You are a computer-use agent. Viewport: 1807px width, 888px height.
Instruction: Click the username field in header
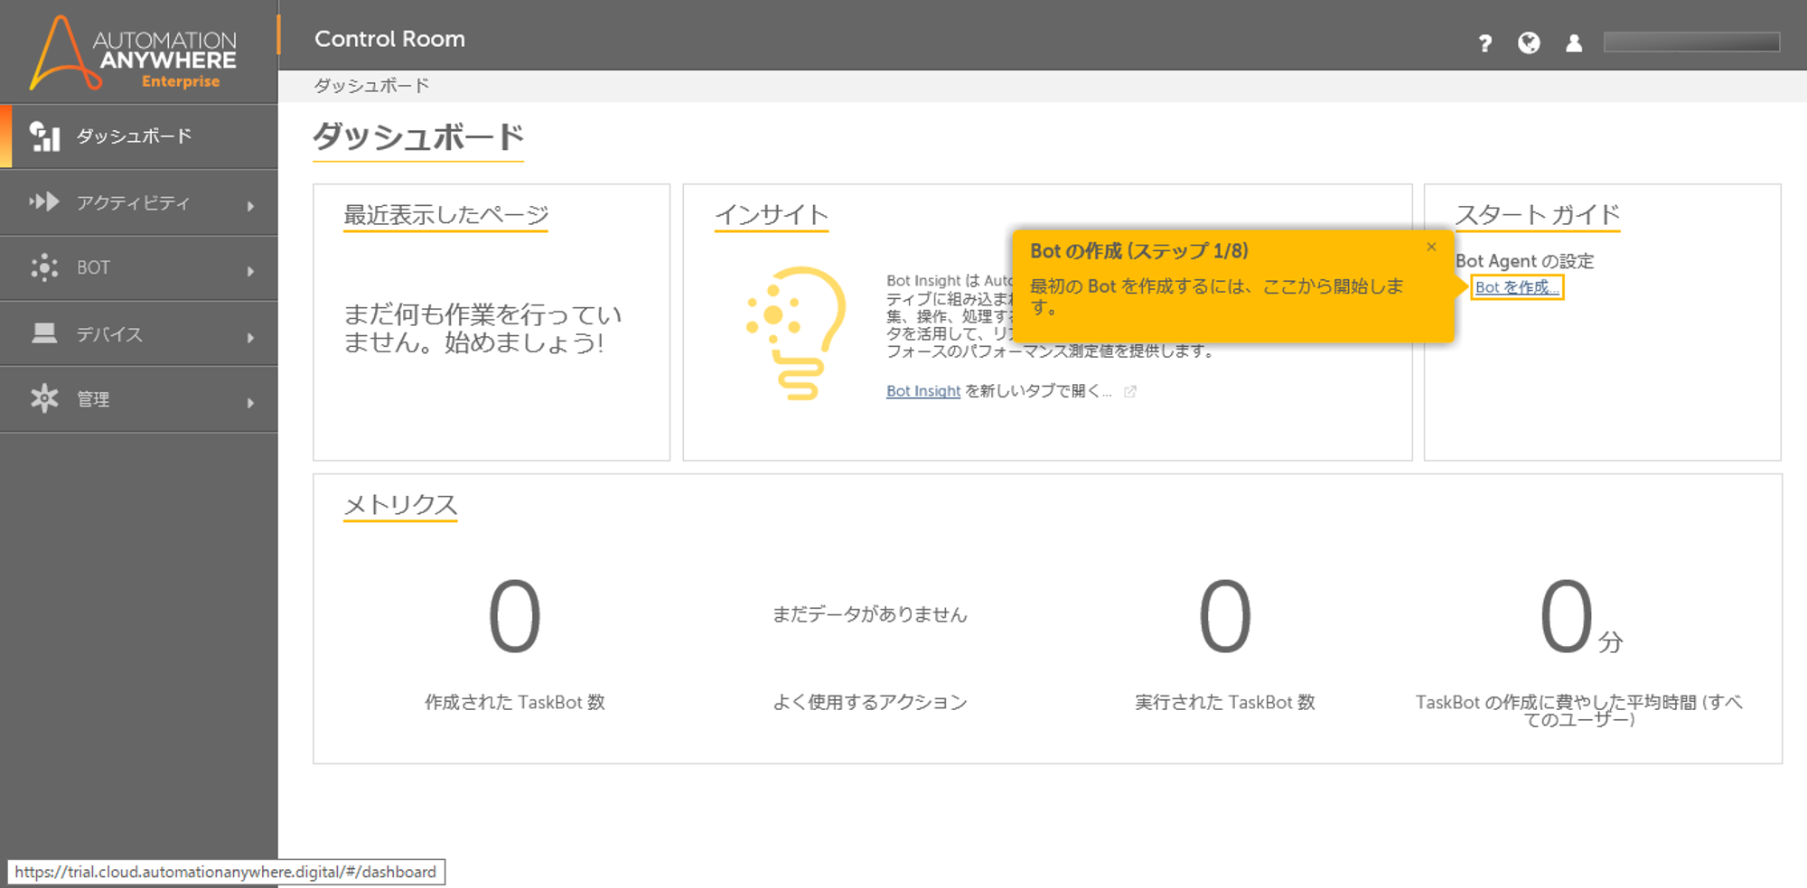[1691, 42]
